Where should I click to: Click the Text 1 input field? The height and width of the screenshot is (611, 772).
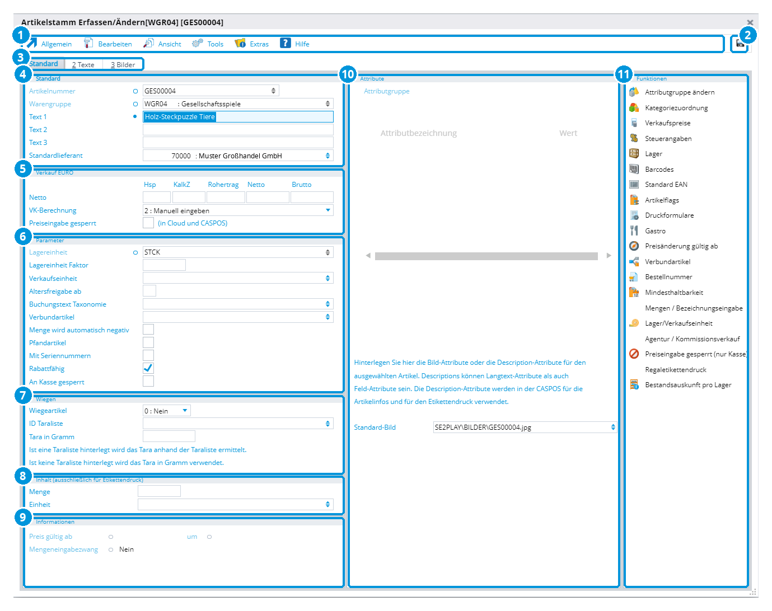click(x=238, y=116)
